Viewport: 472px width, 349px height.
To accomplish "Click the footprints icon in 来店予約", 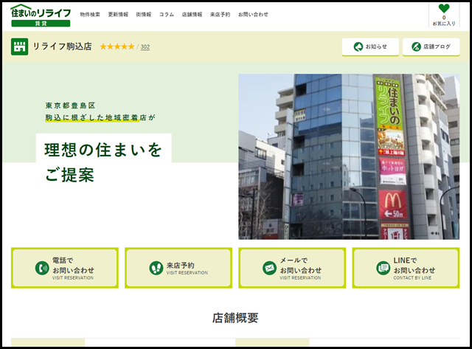I will [x=156, y=268].
